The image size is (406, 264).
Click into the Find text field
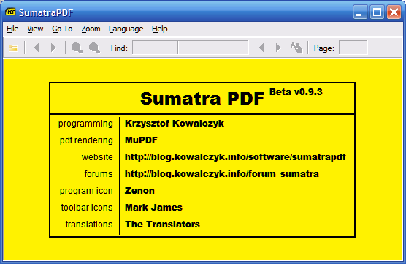191,48
